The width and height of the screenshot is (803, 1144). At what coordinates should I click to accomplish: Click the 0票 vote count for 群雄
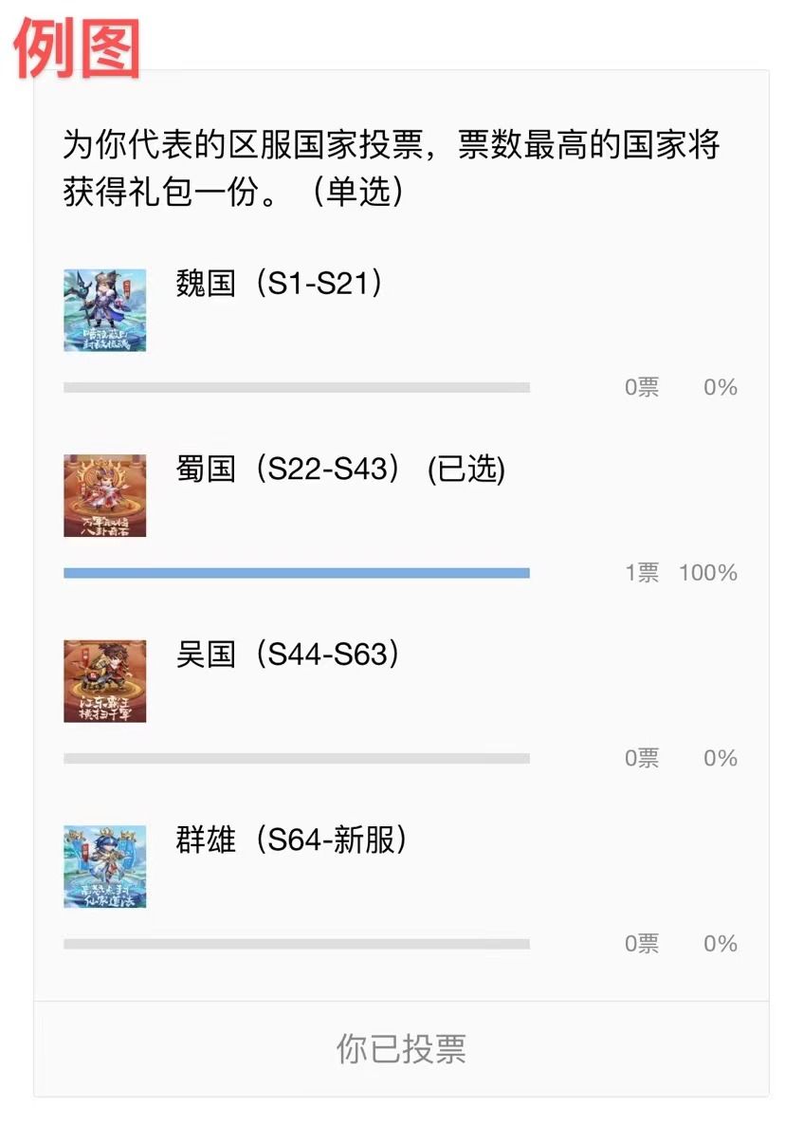tap(642, 944)
